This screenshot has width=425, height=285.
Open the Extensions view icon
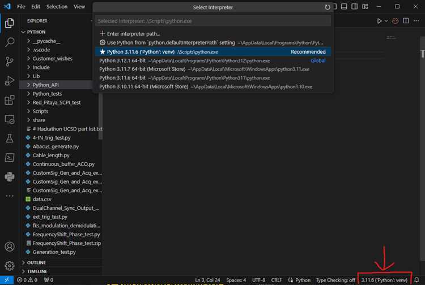[x=10, y=100]
